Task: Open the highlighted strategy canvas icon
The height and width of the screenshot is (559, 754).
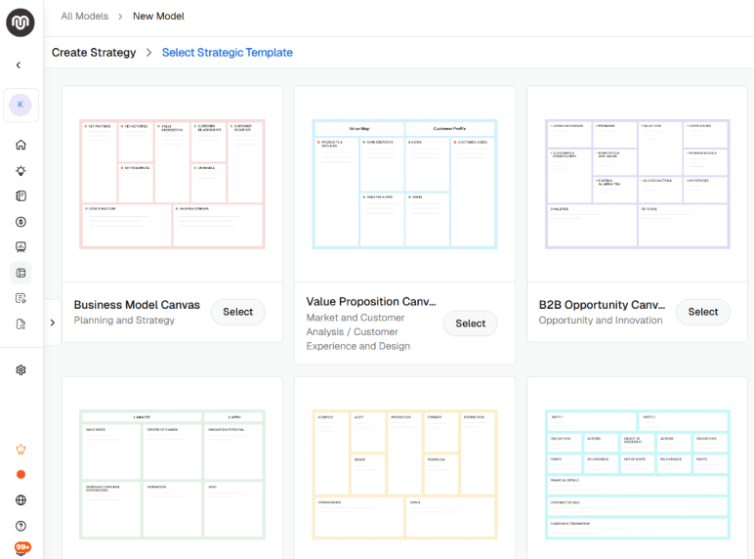Action: [x=21, y=273]
